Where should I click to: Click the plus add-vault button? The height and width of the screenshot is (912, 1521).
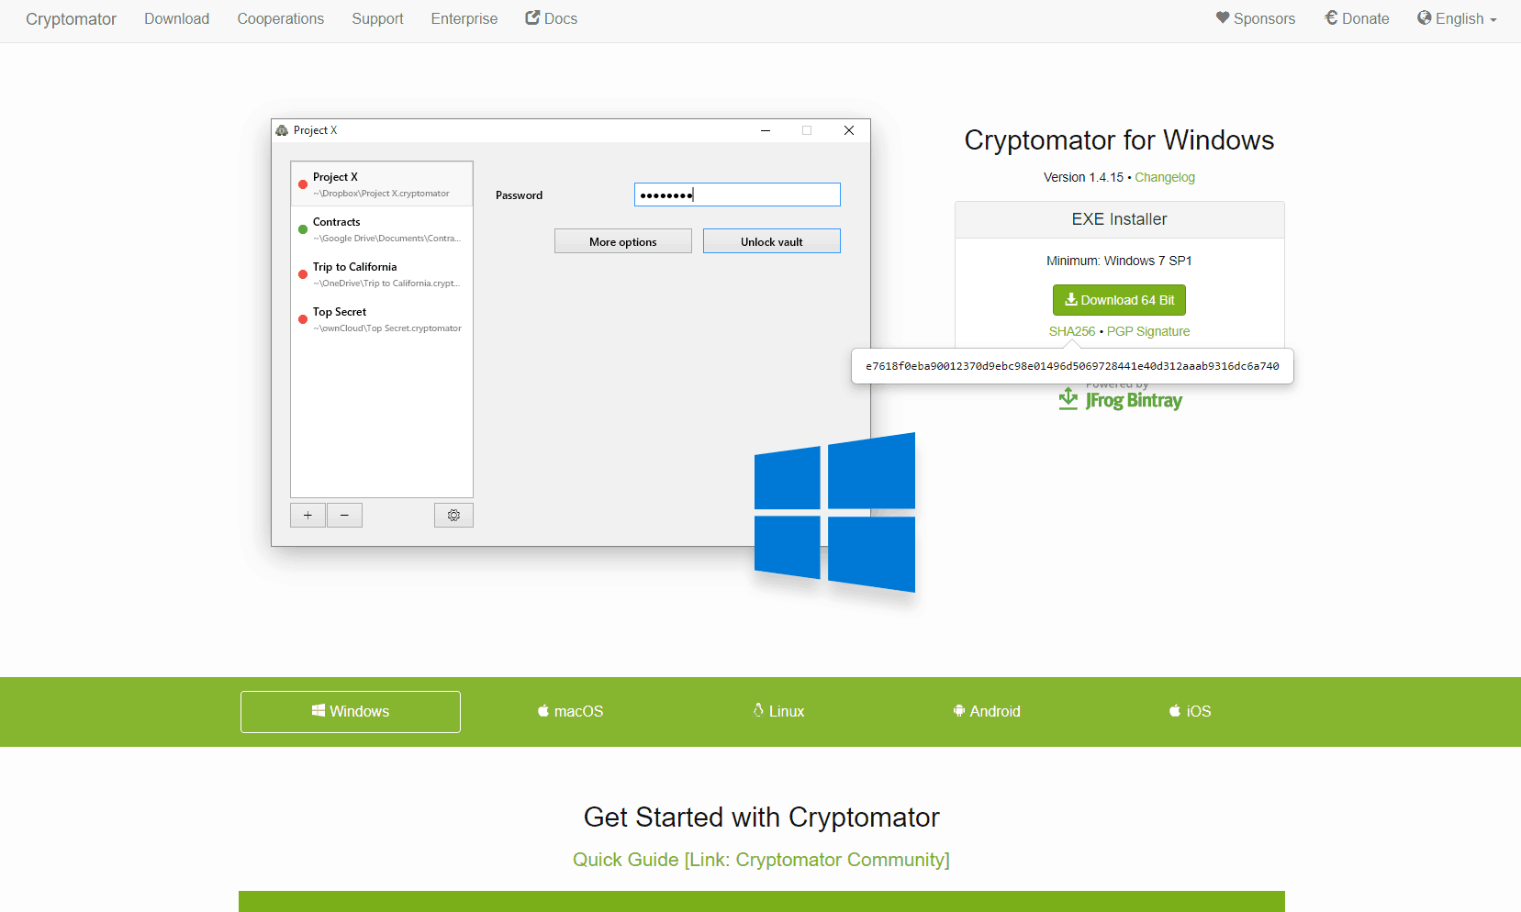click(x=308, y=516)
